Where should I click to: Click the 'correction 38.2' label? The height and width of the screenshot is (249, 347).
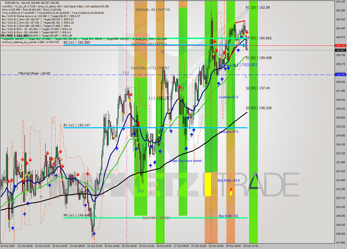coord(229,65)
